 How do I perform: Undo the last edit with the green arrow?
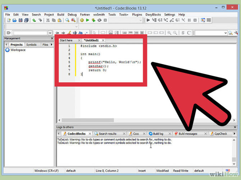pos(34,20)
